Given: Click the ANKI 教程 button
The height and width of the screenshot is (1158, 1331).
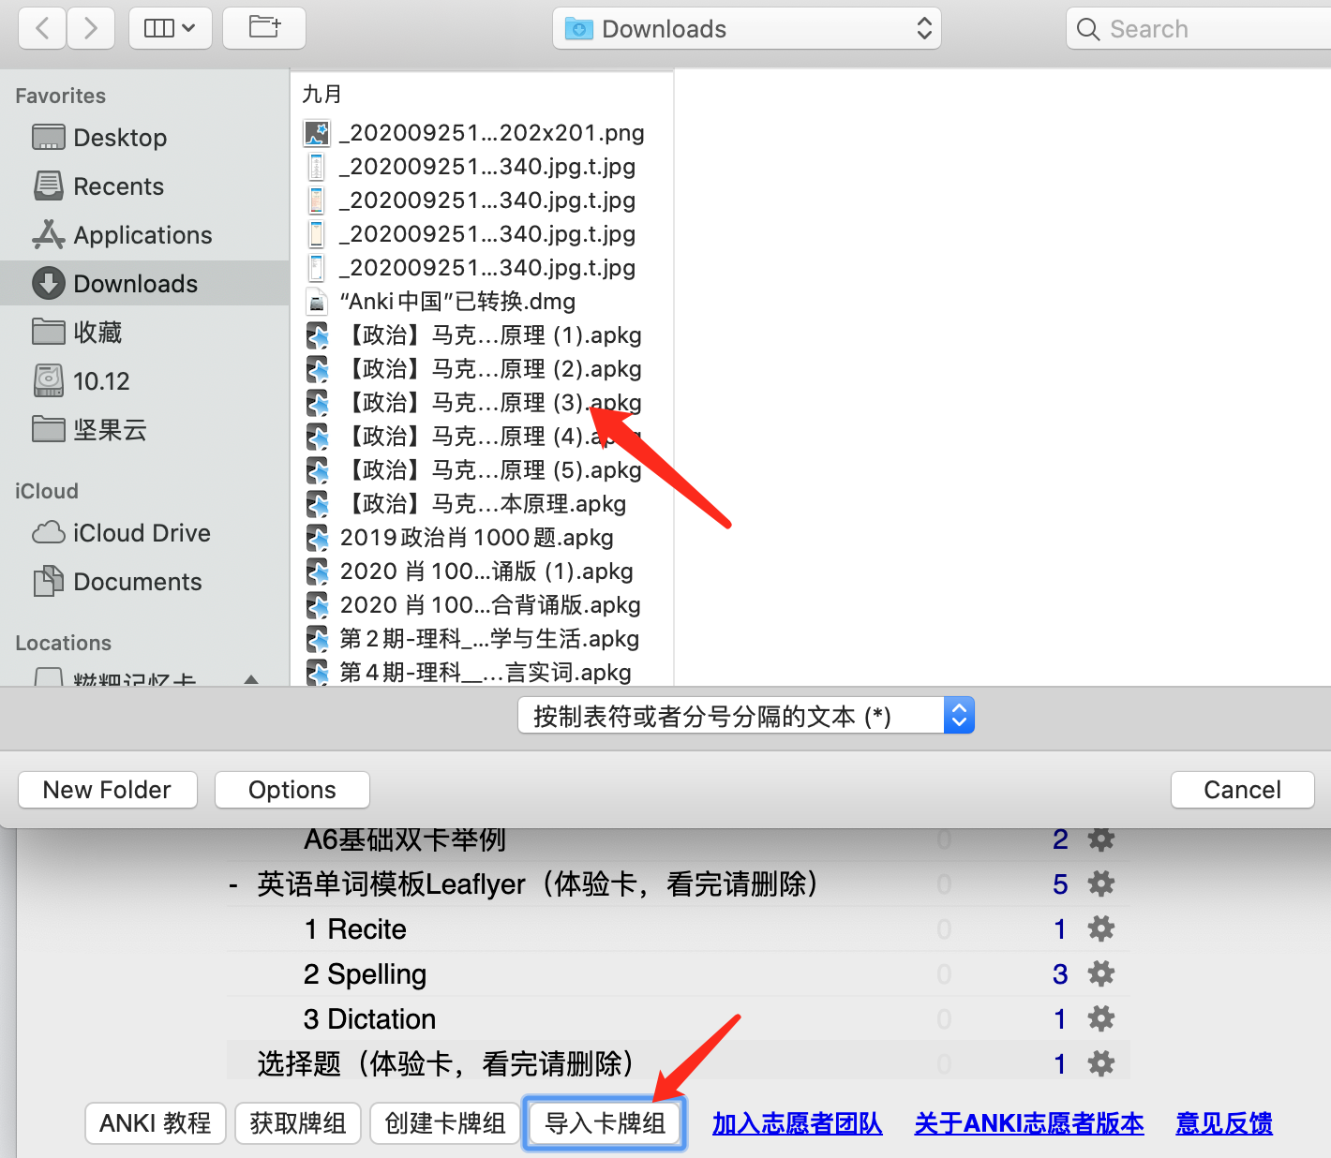Looking at the screenshot, I should pos(156,1123).
